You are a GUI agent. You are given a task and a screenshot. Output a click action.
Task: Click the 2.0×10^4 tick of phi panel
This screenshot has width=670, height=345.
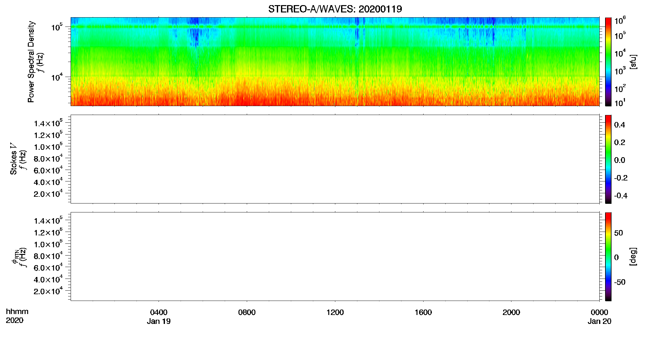point(48,291)
